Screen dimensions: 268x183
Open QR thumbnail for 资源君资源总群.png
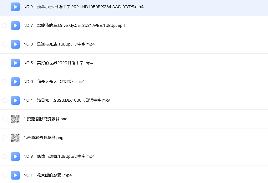15,138
